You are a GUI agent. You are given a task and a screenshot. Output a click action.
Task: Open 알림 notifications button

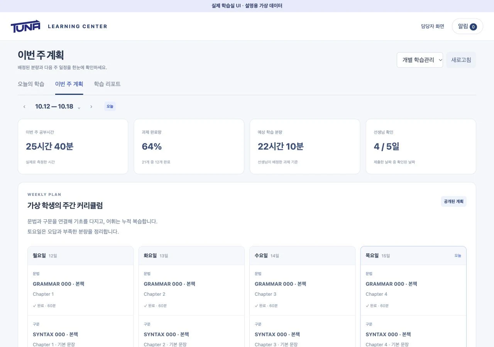click(x=467, y=26)
